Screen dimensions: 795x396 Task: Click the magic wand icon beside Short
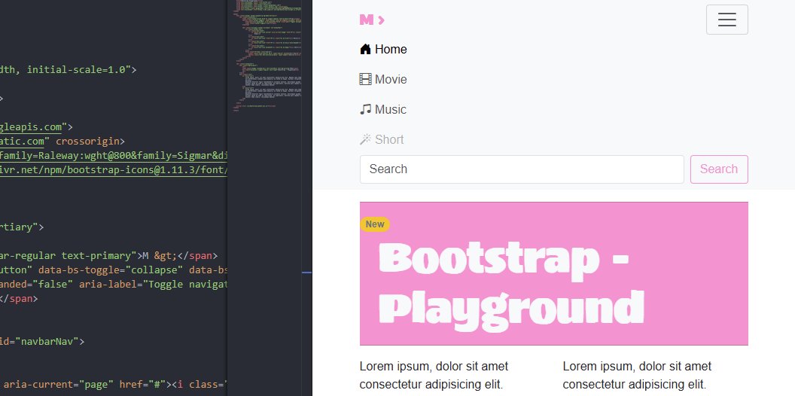coord(365,139)
